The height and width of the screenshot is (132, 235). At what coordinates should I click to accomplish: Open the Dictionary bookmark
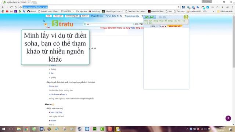click(179, 11)
